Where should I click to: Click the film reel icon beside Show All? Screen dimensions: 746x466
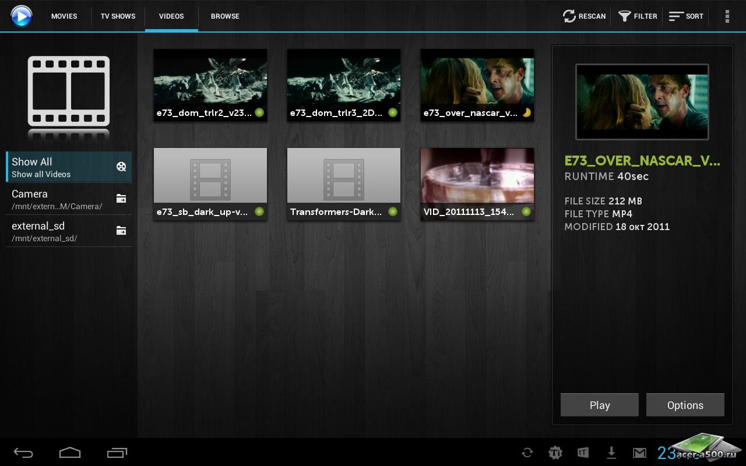(121, 167)
